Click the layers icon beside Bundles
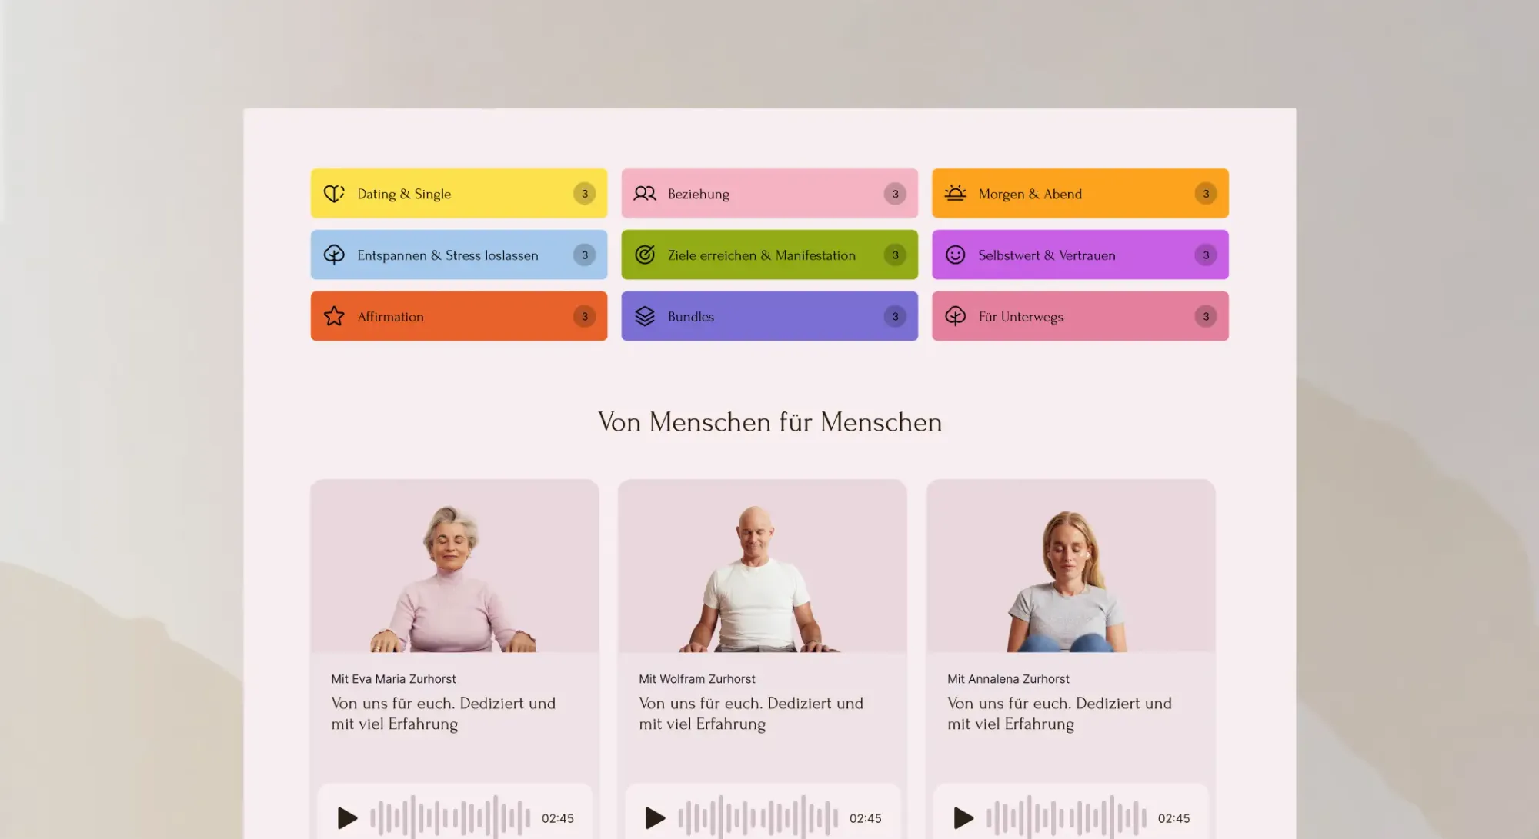Screen dimensions: 1539x839 pos(645,316)
